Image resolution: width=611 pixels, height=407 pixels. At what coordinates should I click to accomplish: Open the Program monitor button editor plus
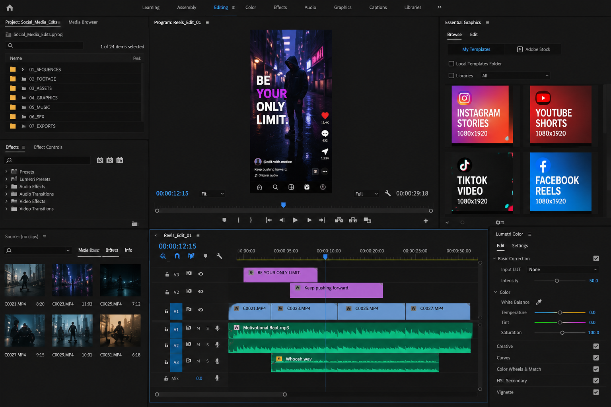(426, 221)
